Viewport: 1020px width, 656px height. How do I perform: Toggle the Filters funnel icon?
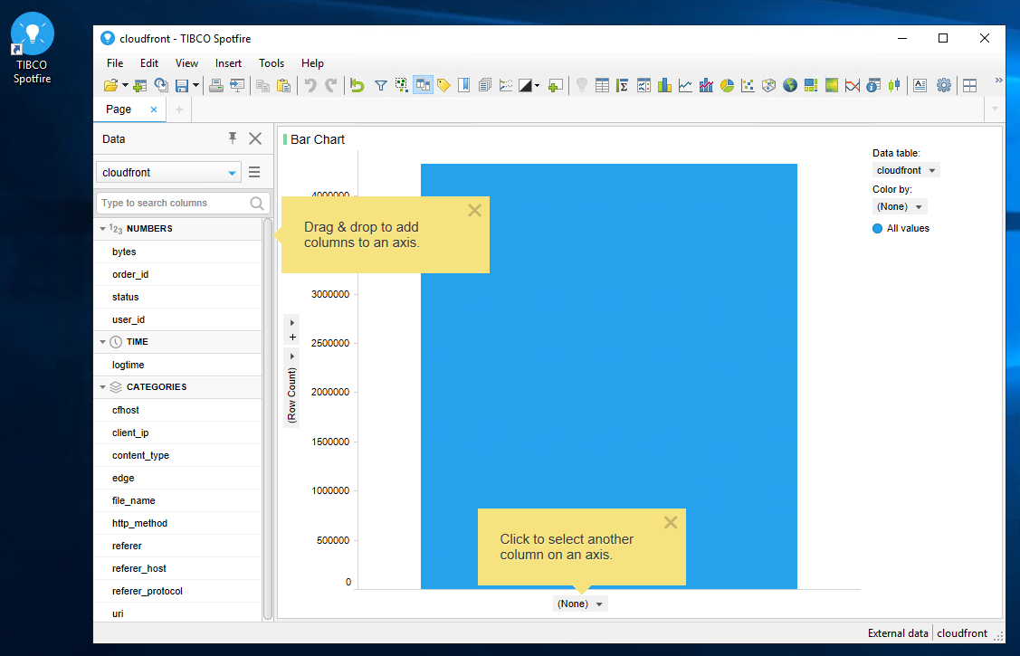[x=381, y=85]
